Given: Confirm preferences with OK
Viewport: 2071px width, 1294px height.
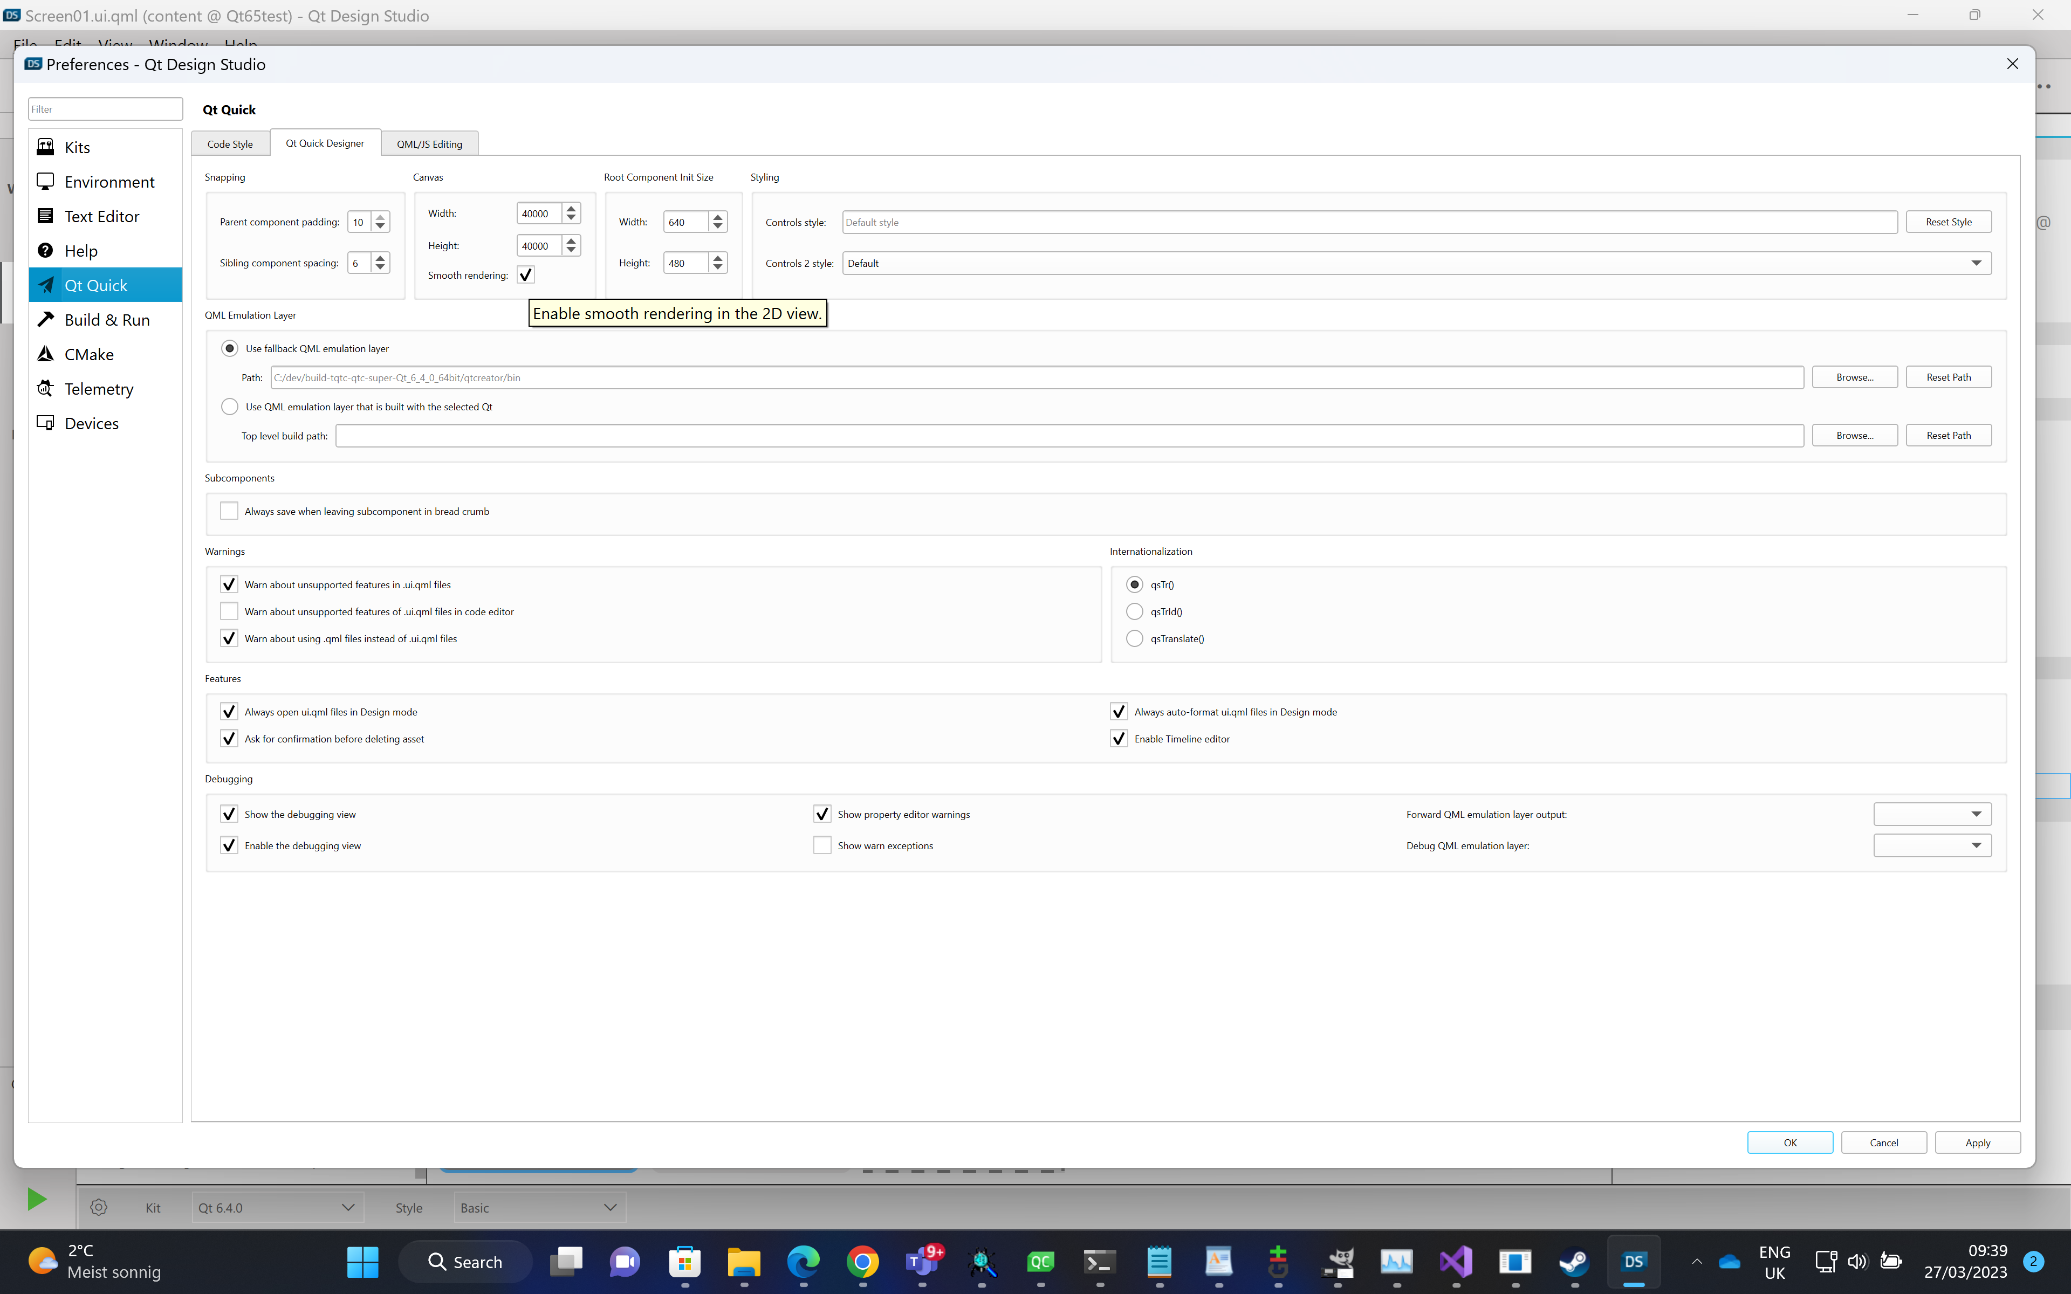Looking at the screenshot, I should click(x=1789, y=1142).
